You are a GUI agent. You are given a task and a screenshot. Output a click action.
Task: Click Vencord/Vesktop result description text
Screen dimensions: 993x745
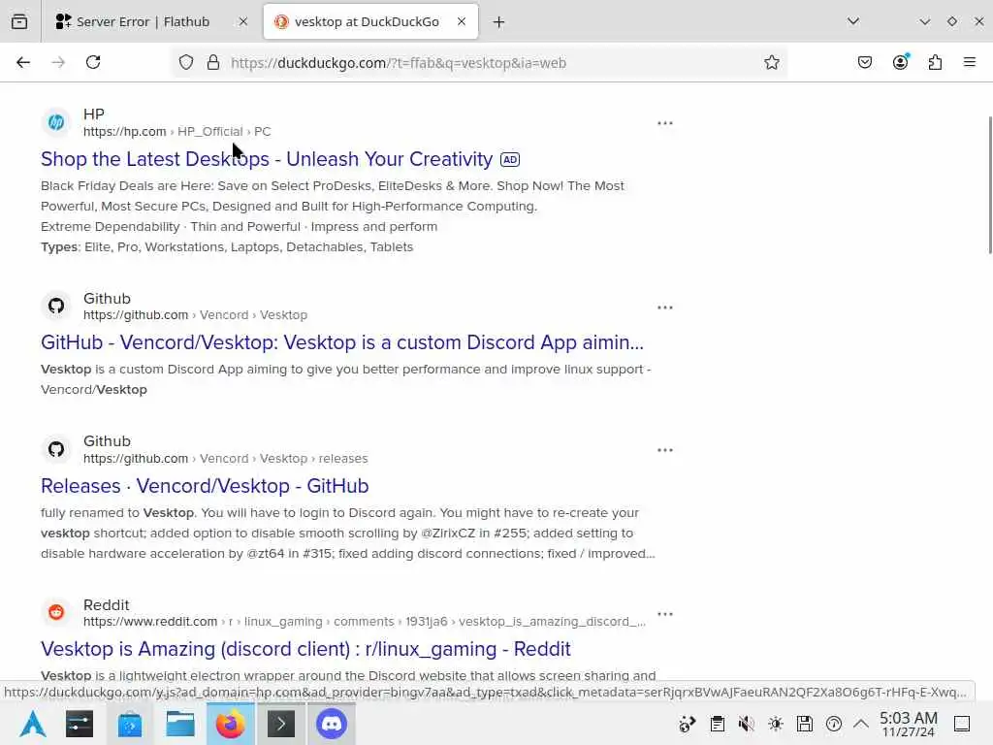346,379
